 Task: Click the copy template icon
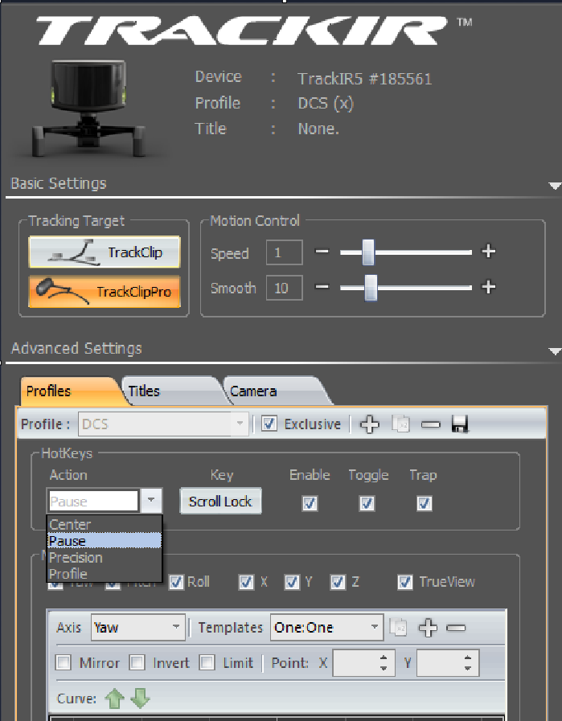[398, 627]
